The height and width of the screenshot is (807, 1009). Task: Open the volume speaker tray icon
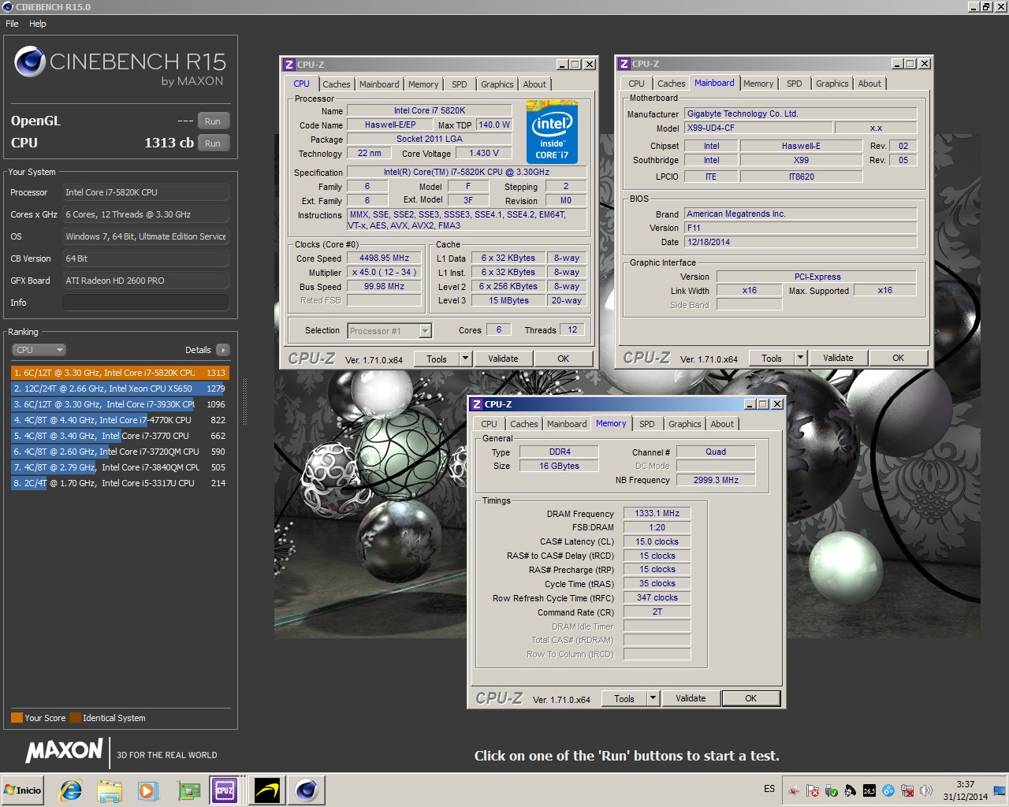926,790
